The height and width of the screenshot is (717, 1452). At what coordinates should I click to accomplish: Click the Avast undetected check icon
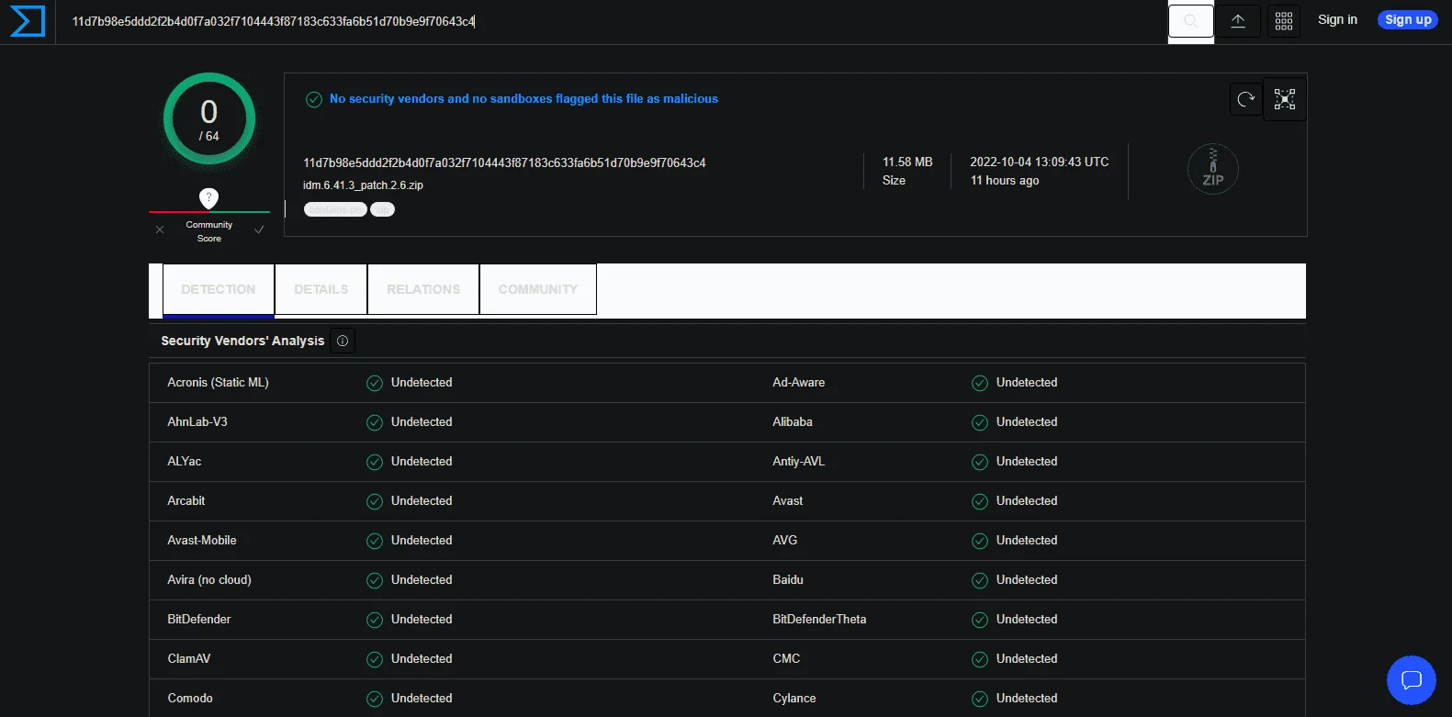980,501
